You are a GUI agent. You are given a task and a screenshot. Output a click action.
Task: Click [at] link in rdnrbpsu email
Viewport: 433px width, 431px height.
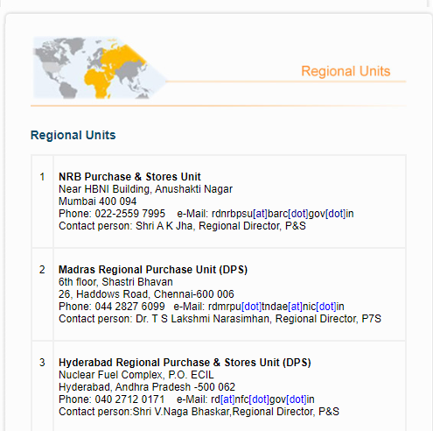pos(260,214)
